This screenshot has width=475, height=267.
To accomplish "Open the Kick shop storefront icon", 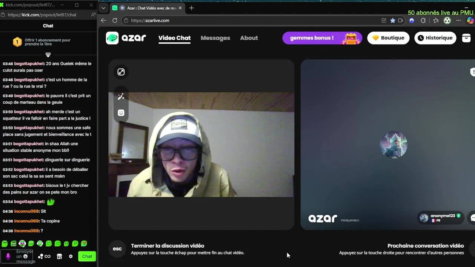I will (59, 256).
